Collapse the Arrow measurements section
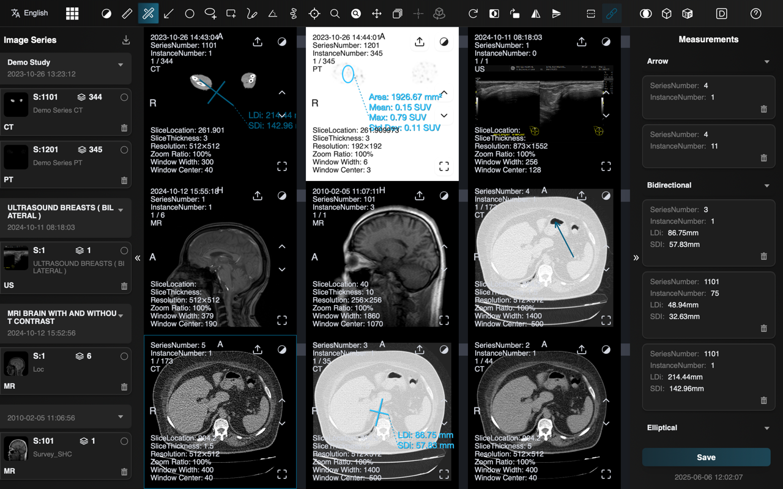This screenshot has width=783, height=489. point(767,61)
